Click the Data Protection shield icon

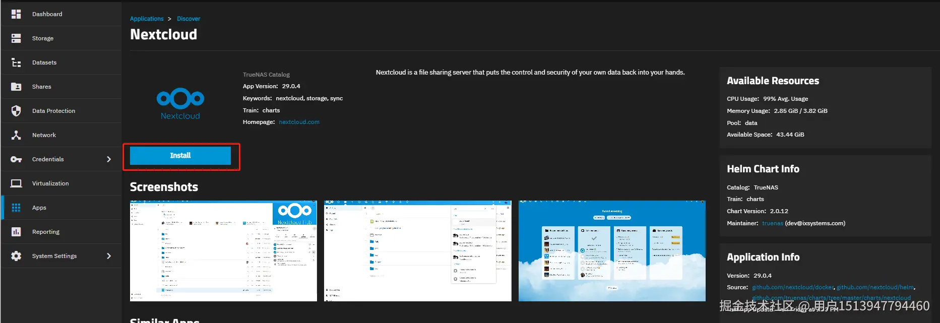16,111
